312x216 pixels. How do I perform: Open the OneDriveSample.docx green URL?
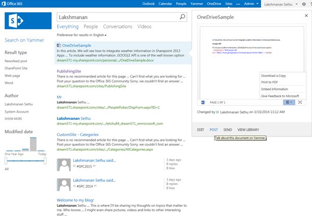tap(105, 60)
